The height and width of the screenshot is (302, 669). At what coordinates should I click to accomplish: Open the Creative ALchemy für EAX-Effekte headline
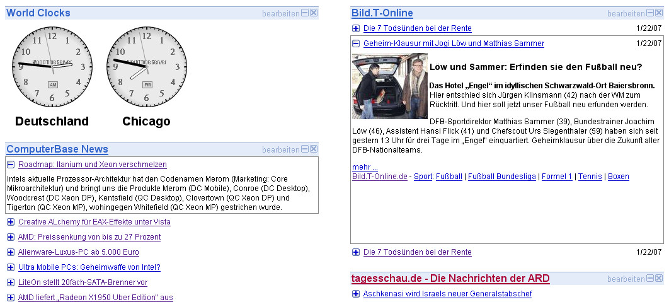tap(94, 222)
